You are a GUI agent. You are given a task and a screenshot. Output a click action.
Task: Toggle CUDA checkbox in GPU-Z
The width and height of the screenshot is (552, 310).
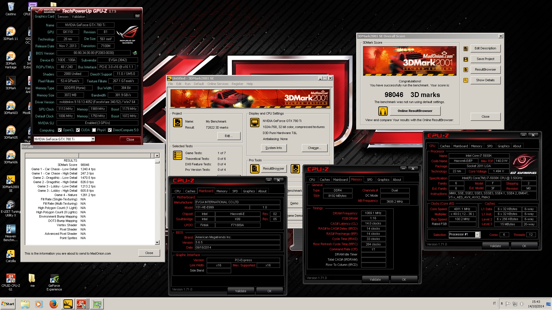click(x=78, y=130)
